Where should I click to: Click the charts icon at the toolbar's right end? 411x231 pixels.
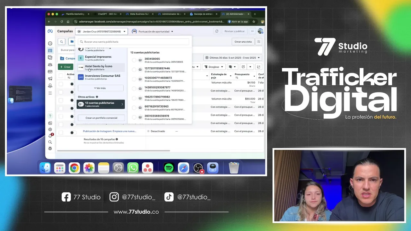[x=258, y=67]
